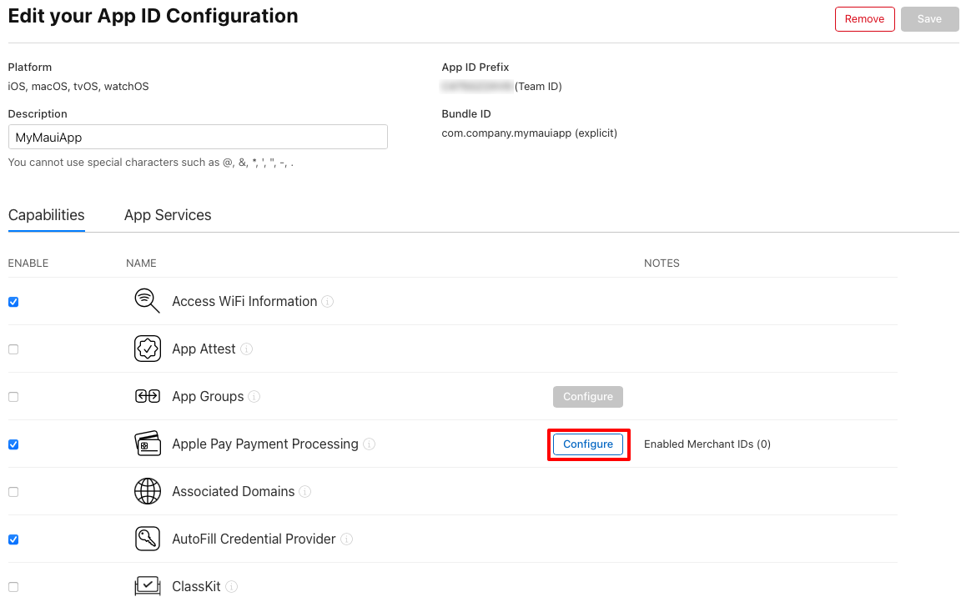Click the AutoFill Credential Provider key icon

(147, 539)
